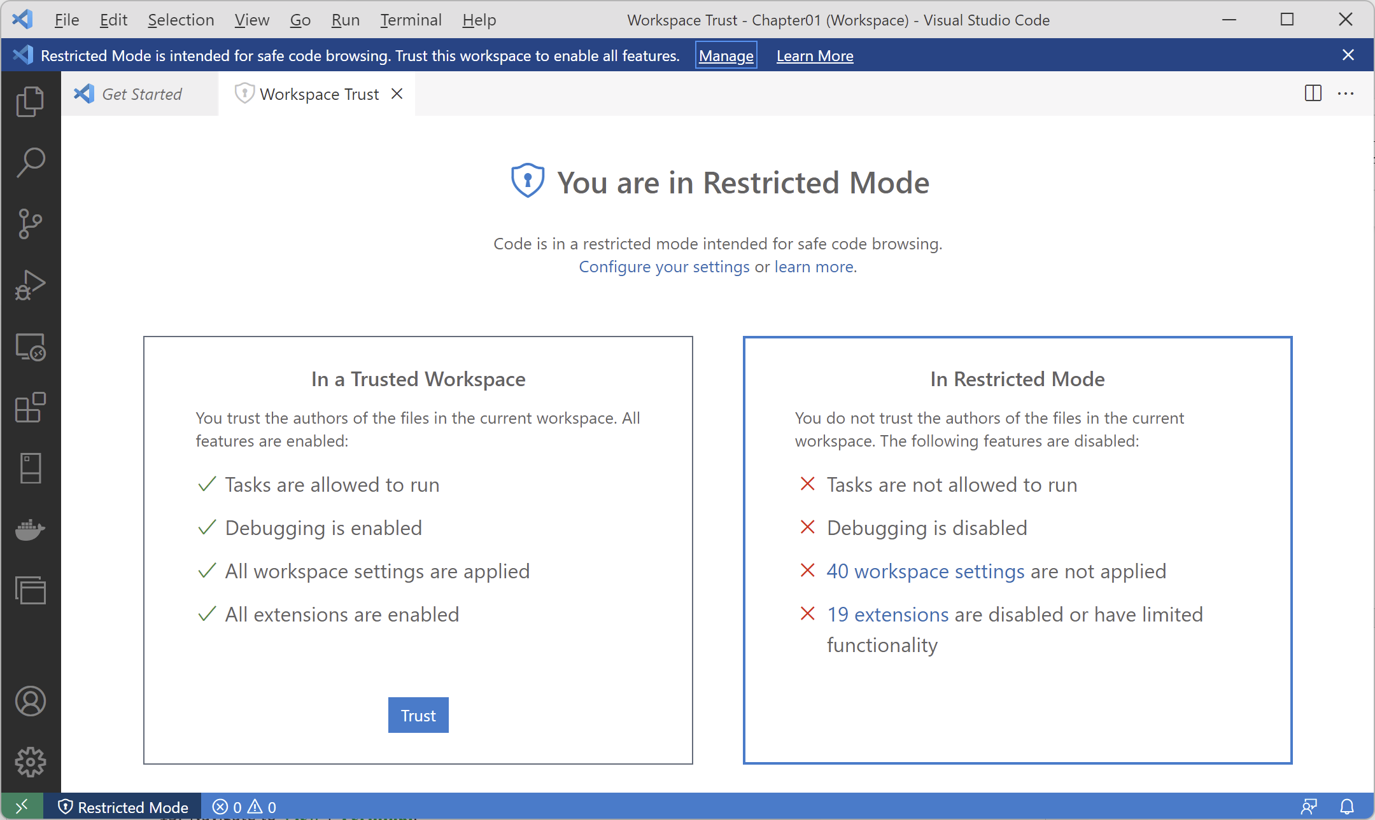This screenshot has width=1375, height=820.
Task: Open the Selection menu
Action: point(181,20)
